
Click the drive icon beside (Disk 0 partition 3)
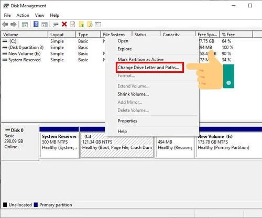(x=5, y=47)
